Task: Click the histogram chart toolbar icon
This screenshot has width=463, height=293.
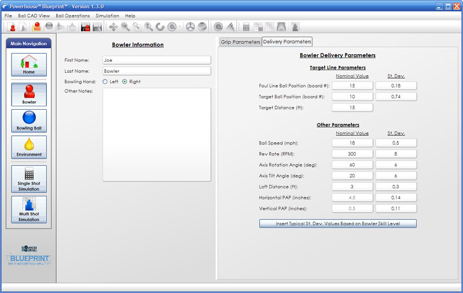Action: click(295, 27)
